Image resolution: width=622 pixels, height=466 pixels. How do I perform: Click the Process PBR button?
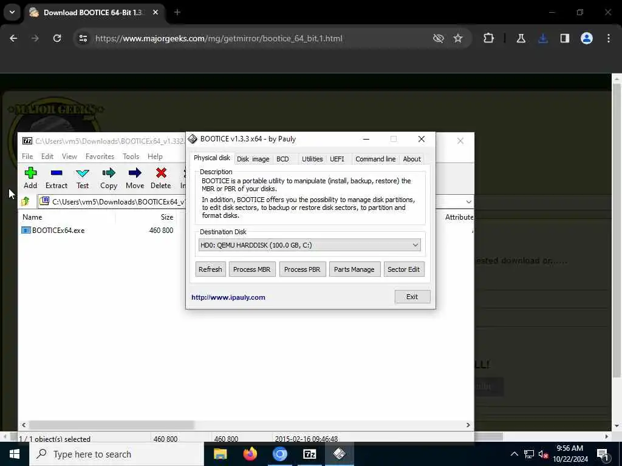[x=302, y=269]
